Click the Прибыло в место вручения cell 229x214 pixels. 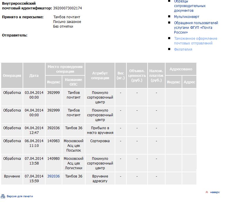100,130
